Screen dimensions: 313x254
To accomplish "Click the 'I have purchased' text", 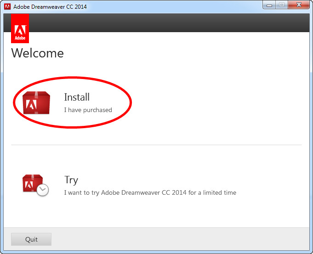I will point(88,110).
